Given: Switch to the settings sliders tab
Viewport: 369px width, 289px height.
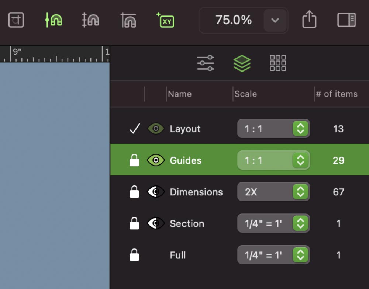Looking at the screenshot, I should point(206,63).
